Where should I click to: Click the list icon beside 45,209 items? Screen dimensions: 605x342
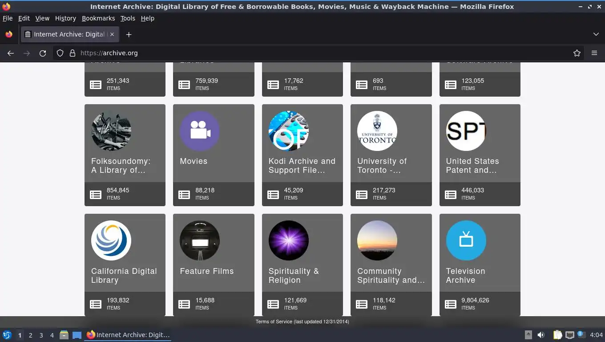point(273,195)
